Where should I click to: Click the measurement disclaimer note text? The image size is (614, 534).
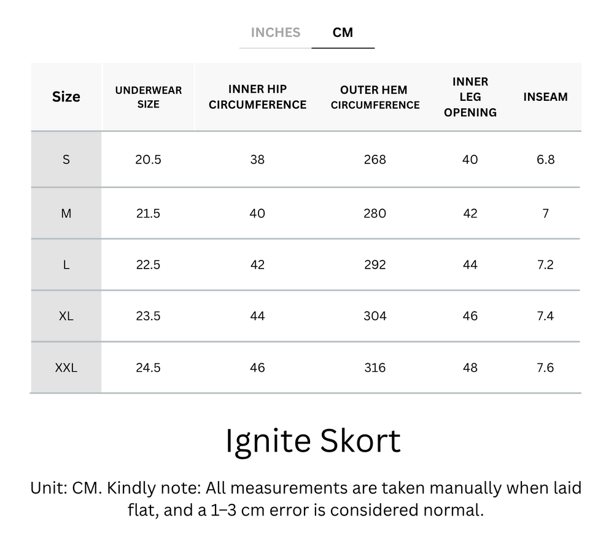tap(307, 501)
